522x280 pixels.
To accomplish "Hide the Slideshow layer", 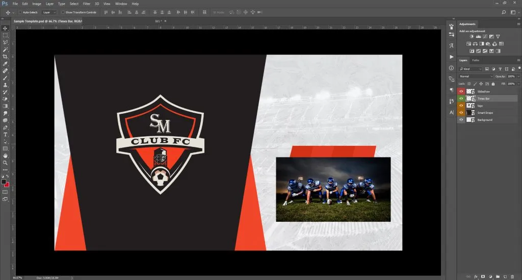I will [x=461, y=91].
